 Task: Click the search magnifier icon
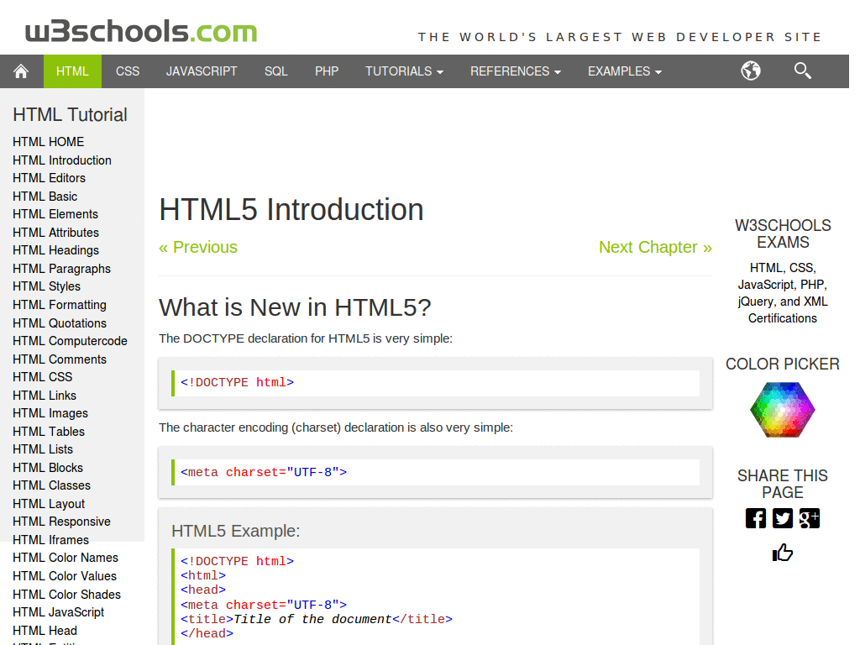pos(802,71)
